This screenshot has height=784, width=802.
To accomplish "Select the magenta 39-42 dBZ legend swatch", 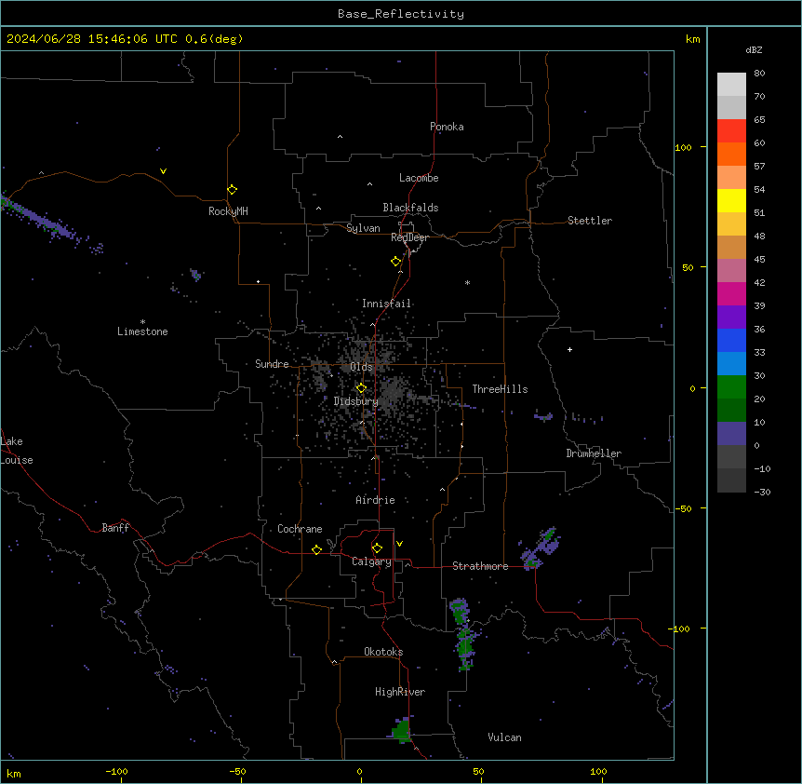I will [731, 293].
